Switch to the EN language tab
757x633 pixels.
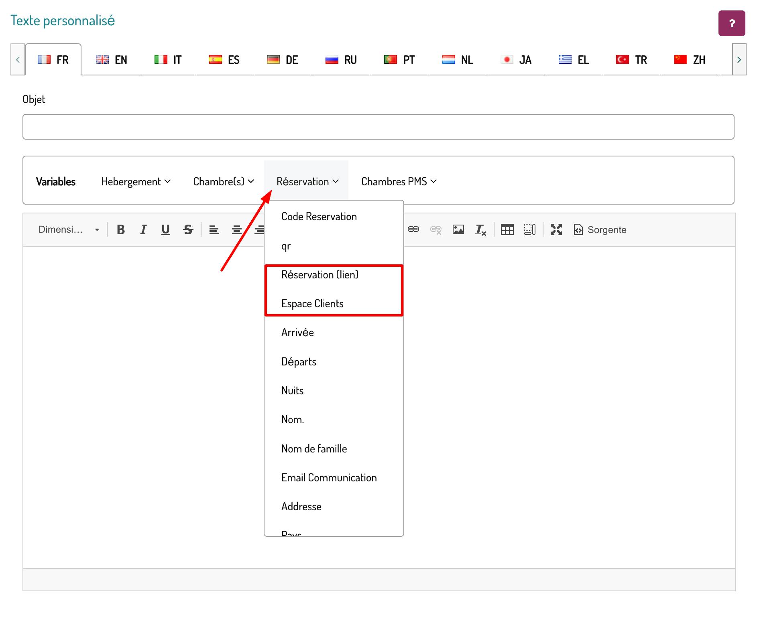(112, 60)
